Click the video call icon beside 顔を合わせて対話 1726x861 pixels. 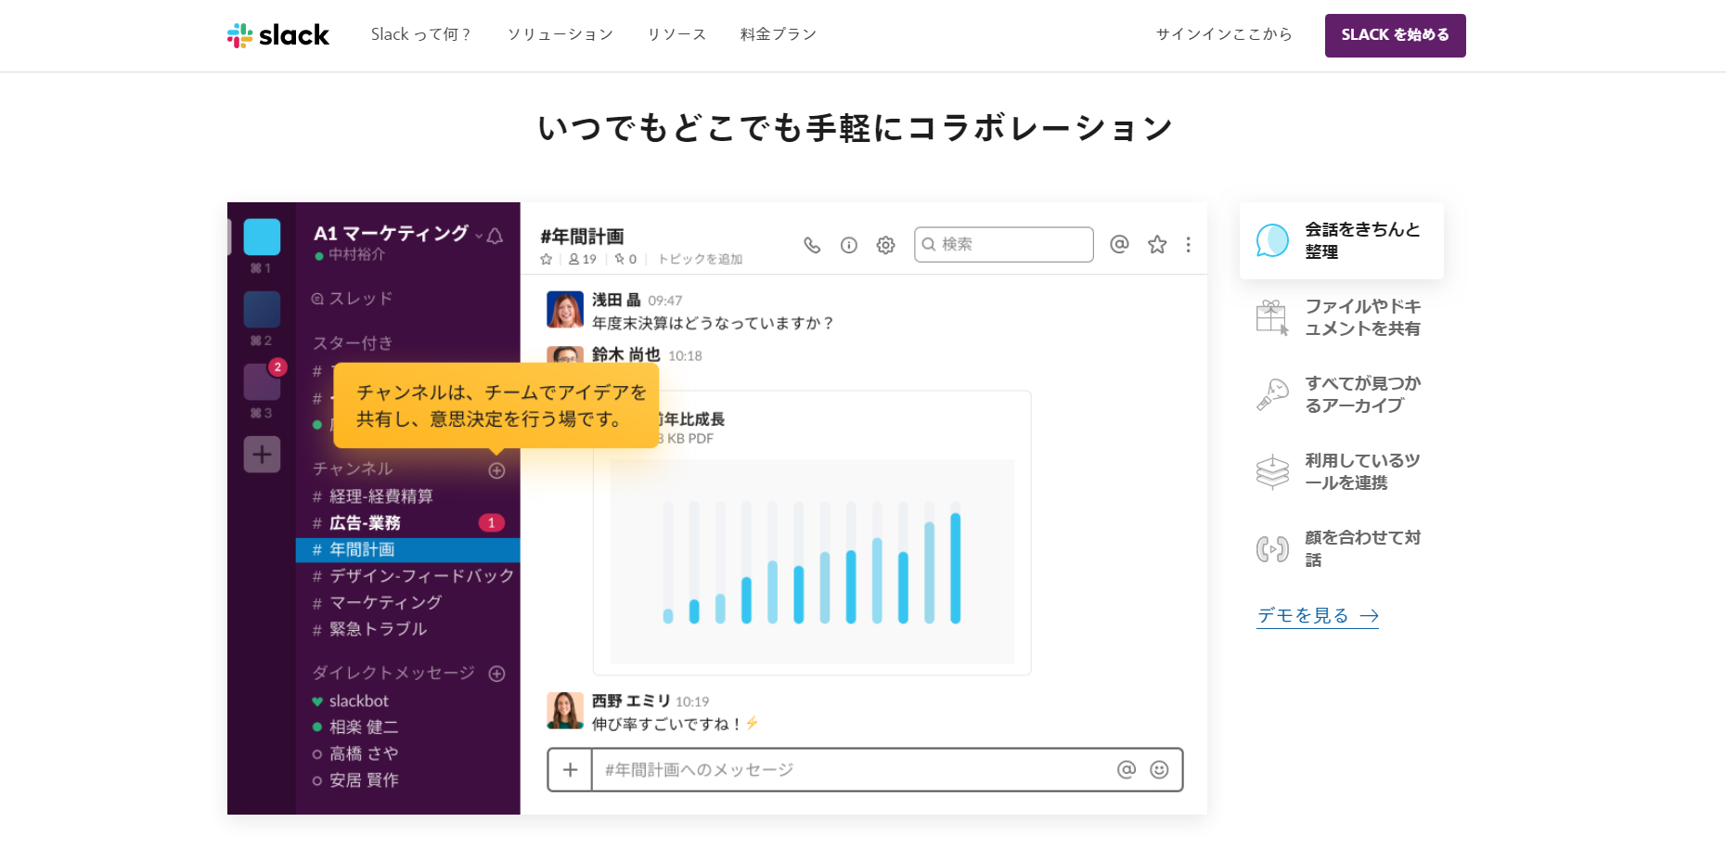pos(1272,548)
